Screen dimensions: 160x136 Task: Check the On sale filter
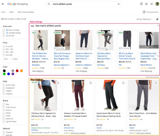coord(4,36)
